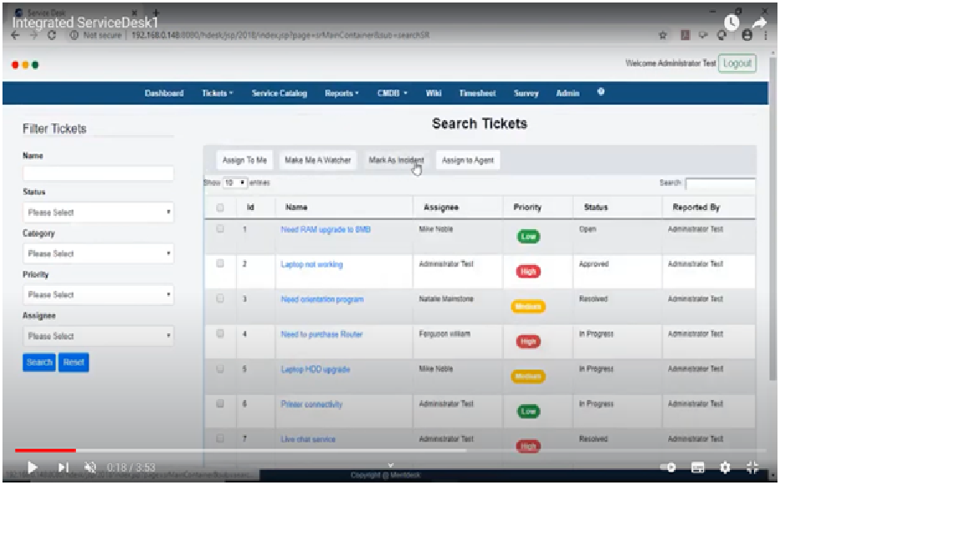Sort table by Assignee column
961x540 pixels.
tap(440, 207)
